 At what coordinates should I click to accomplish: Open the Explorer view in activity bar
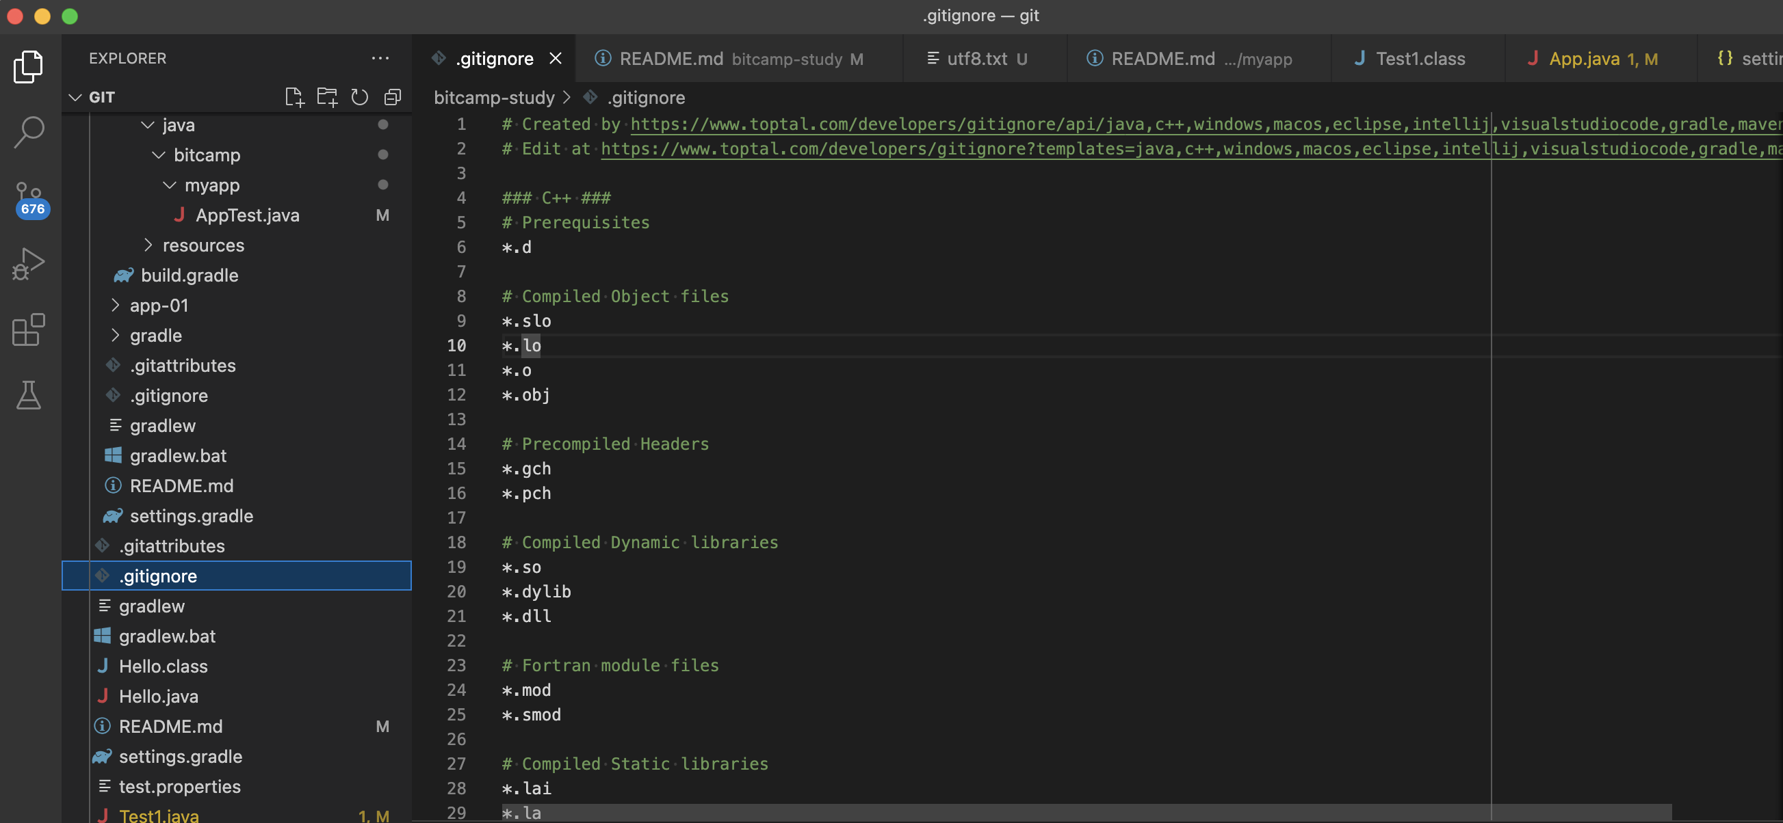click(x=28, y=66)
